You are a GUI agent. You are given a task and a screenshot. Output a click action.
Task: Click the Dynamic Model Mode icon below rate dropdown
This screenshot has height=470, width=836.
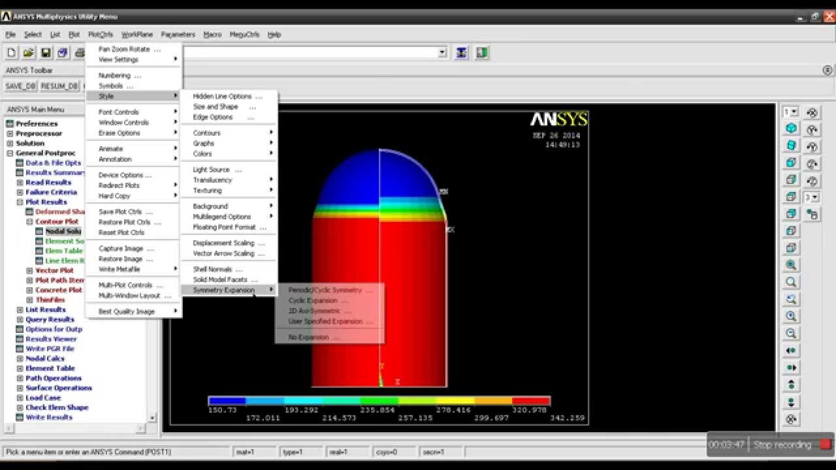(x=812, y=213)
